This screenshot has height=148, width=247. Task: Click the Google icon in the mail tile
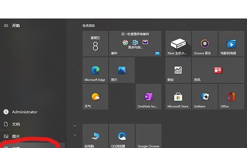125,42
